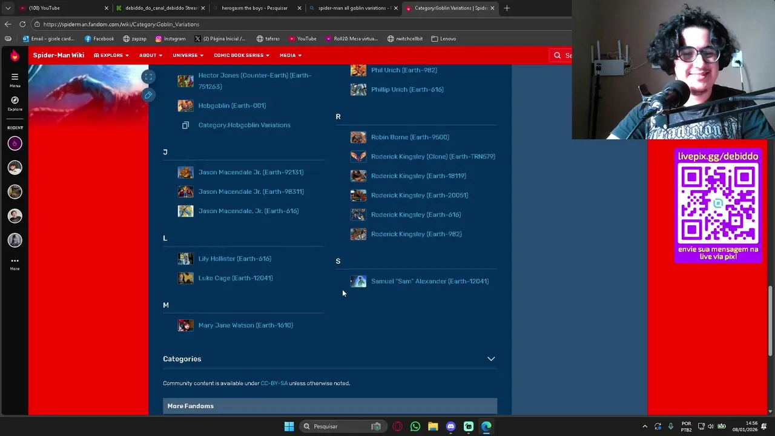Show hidden system tray icons chevron
775x436 pixels.
coord(644,426)
